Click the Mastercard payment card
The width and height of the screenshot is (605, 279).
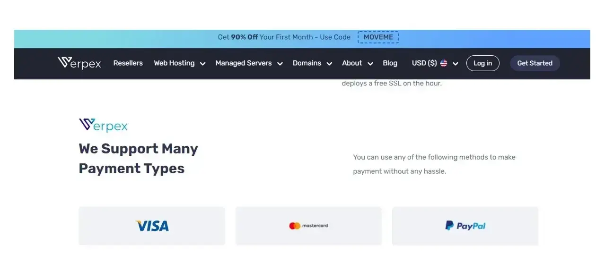click(x=308, y=226)
